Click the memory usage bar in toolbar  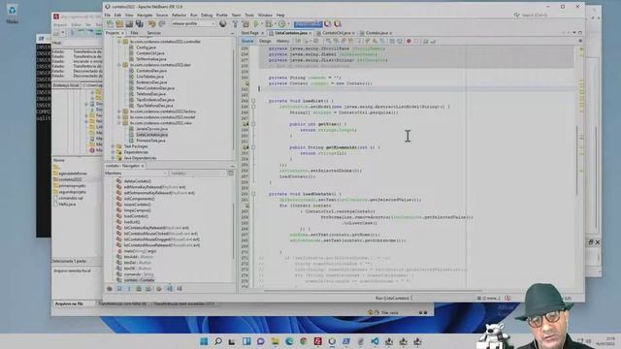click(308, 24)
